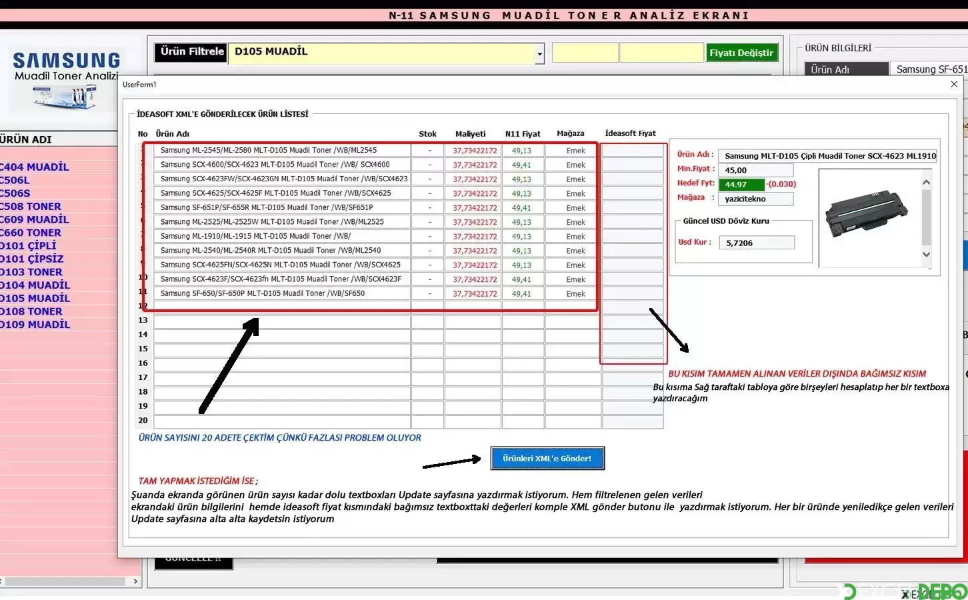Viewport: 968px width, 600px height.
Task: Click the empty product name field in row 20
Action: (x=282, y=421)
